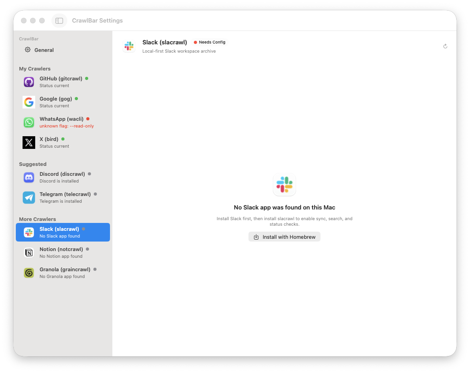The height and width of the screenshot is (373, 470).
Task: Click 'No Granola app found' text
Action: pyautogui.click(x=62, y=276)
